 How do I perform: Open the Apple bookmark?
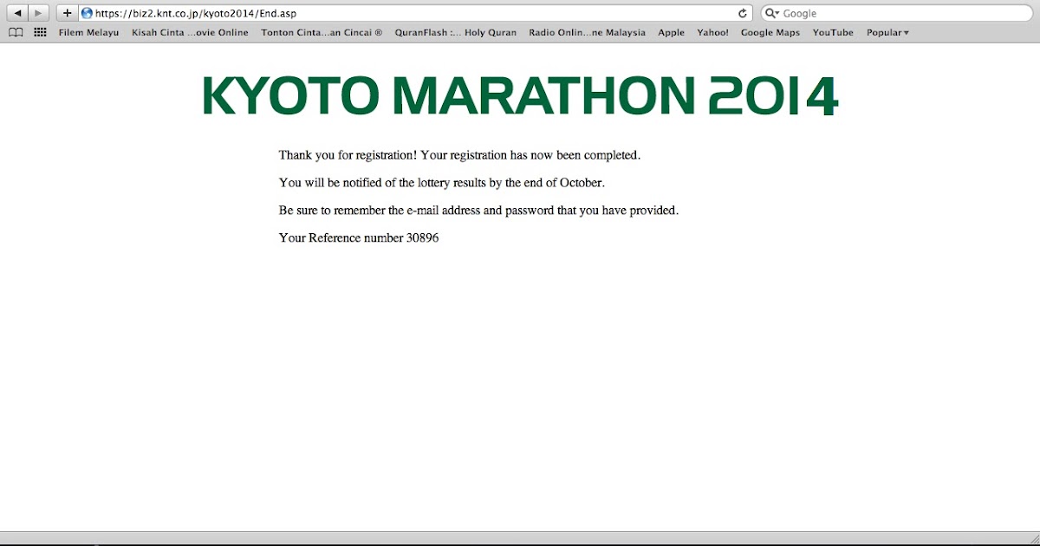(x=671, y=33)
